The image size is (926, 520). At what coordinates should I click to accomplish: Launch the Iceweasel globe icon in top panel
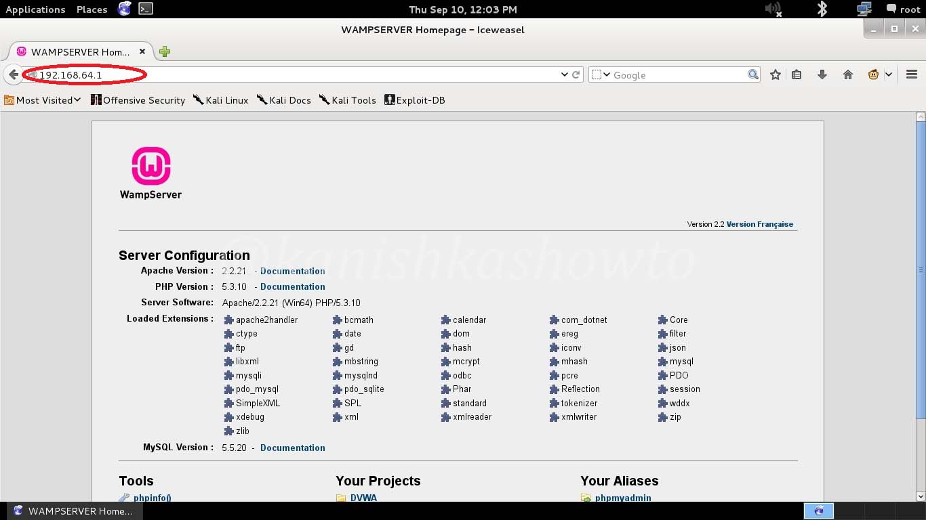coord(125,9)
